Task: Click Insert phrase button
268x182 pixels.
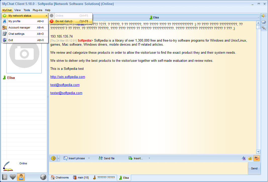Action: pos(74,158)
